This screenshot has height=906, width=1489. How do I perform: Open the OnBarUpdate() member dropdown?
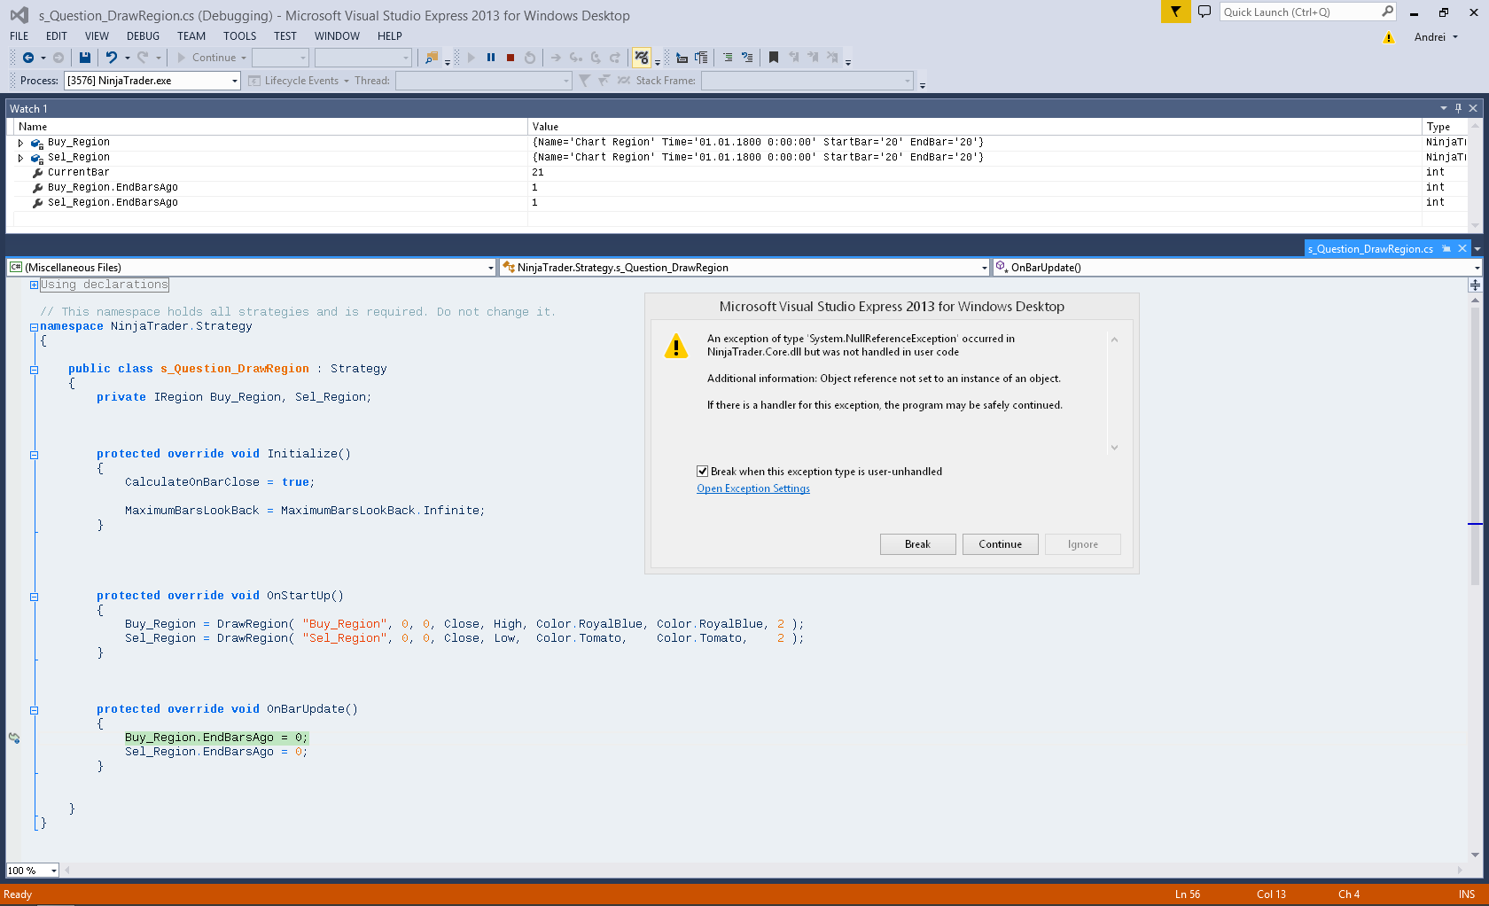(x=1237, y=268)
